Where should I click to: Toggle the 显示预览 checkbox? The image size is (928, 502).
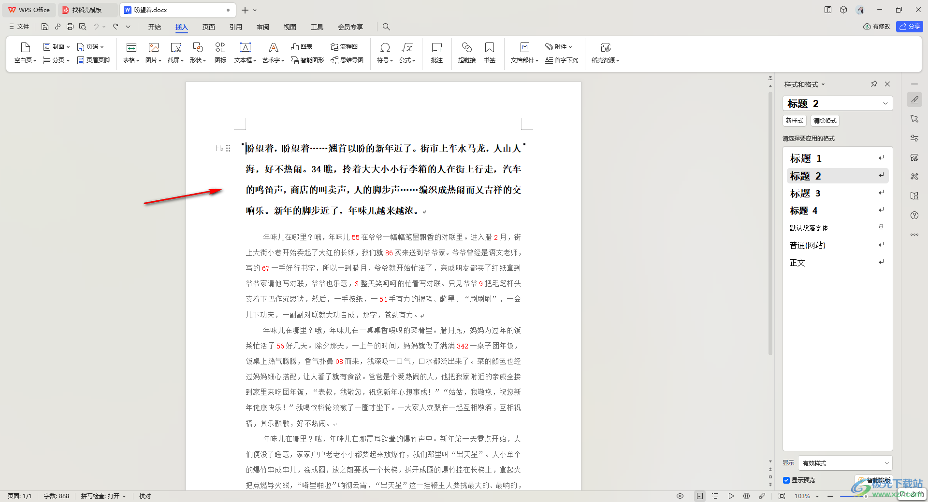tap(786, 480)
